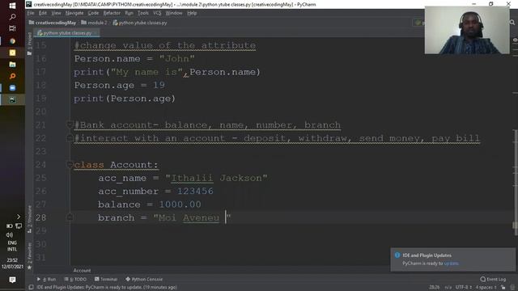Click the system clock showing 23:52

(12, 264)
